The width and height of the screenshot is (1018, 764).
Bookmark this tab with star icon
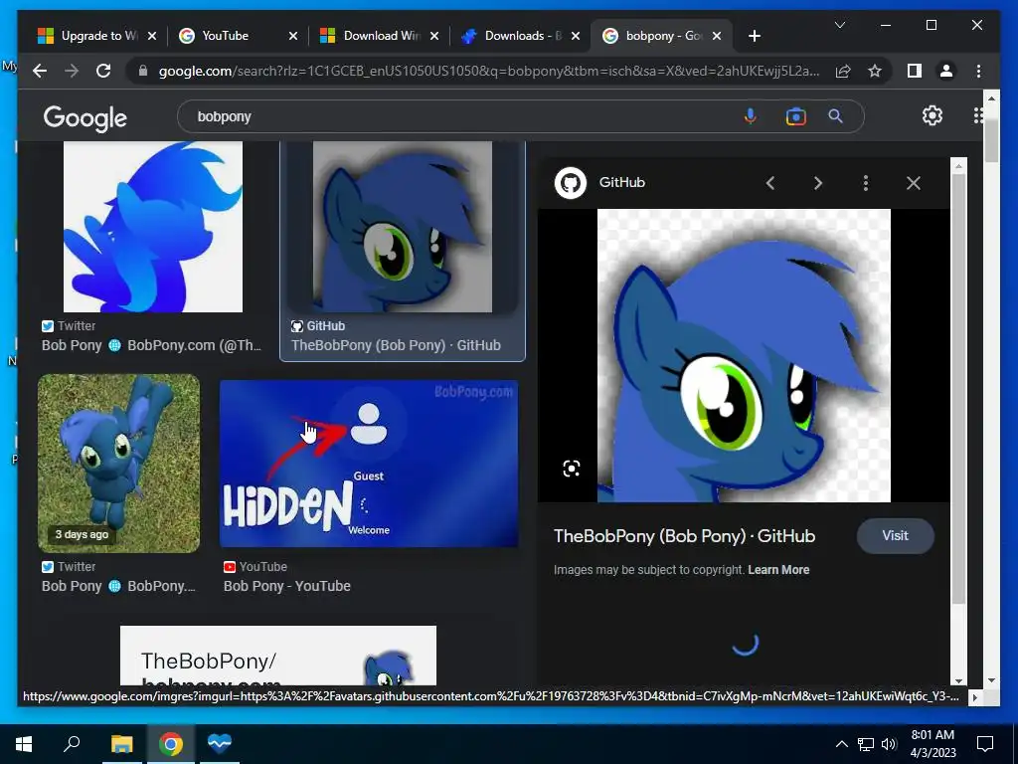click(875, 71)
